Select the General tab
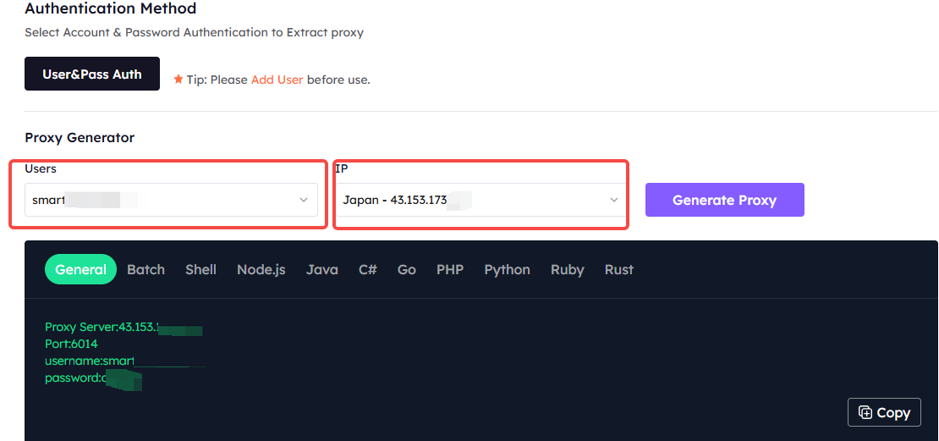Viewport: 939px width, 441px height. (80, 270)
